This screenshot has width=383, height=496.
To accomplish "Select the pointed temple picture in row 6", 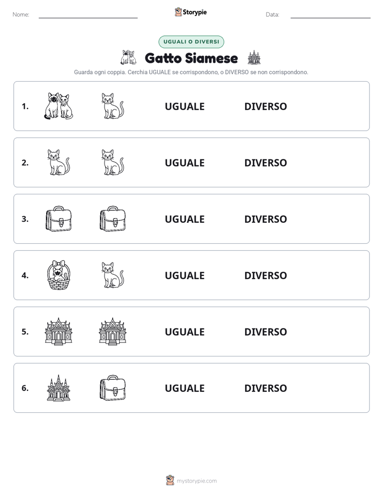I will click(58, 388).
